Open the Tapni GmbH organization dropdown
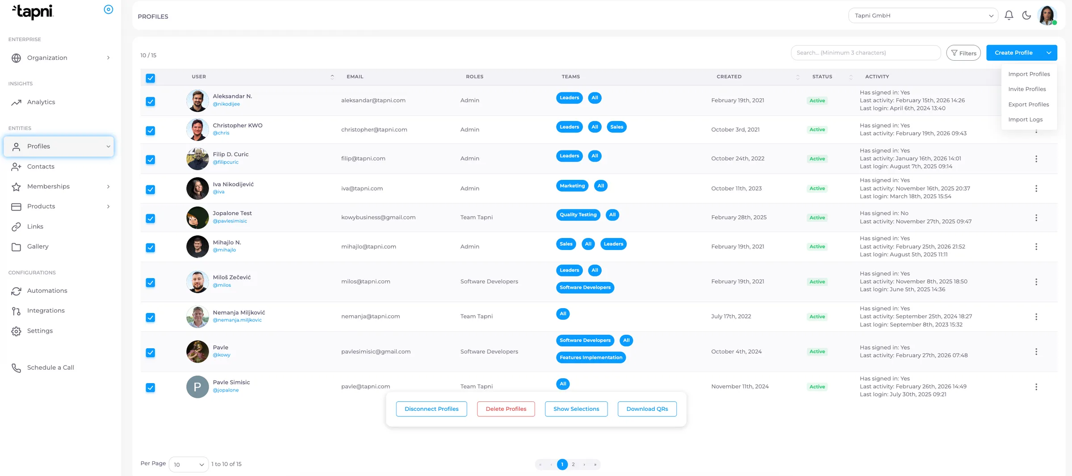The height and width of the screenshot is (476, 1072). pyautogui.click(x=923, y=16)
